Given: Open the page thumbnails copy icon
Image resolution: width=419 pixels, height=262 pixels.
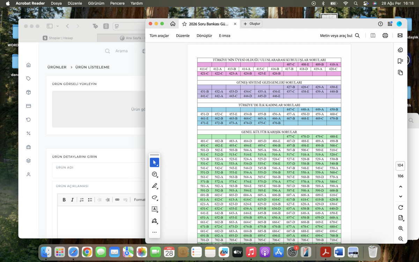Looking at the screenshot, I should coord(400,73).
